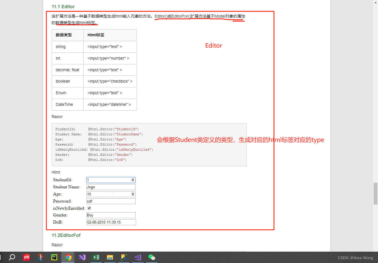Viewport: 378px width, 263px height.
Task: Click the '11.2EditorFof' heading
Action: 66,235
